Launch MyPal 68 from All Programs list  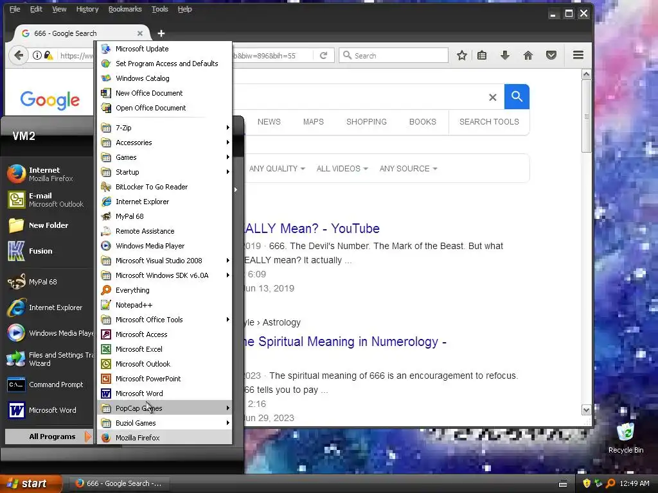point(164,216)
